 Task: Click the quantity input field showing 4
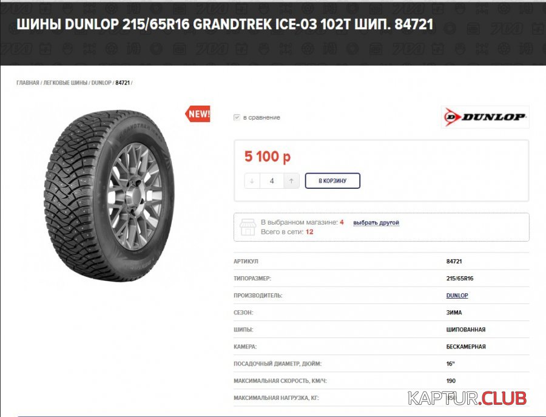point(272,181)
